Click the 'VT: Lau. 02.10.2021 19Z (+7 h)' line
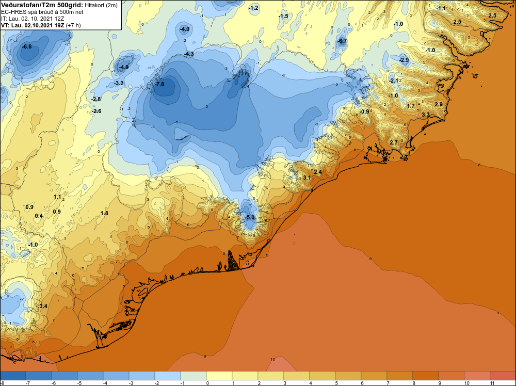This screenshot has width=516, height=386. coord(41,25)
